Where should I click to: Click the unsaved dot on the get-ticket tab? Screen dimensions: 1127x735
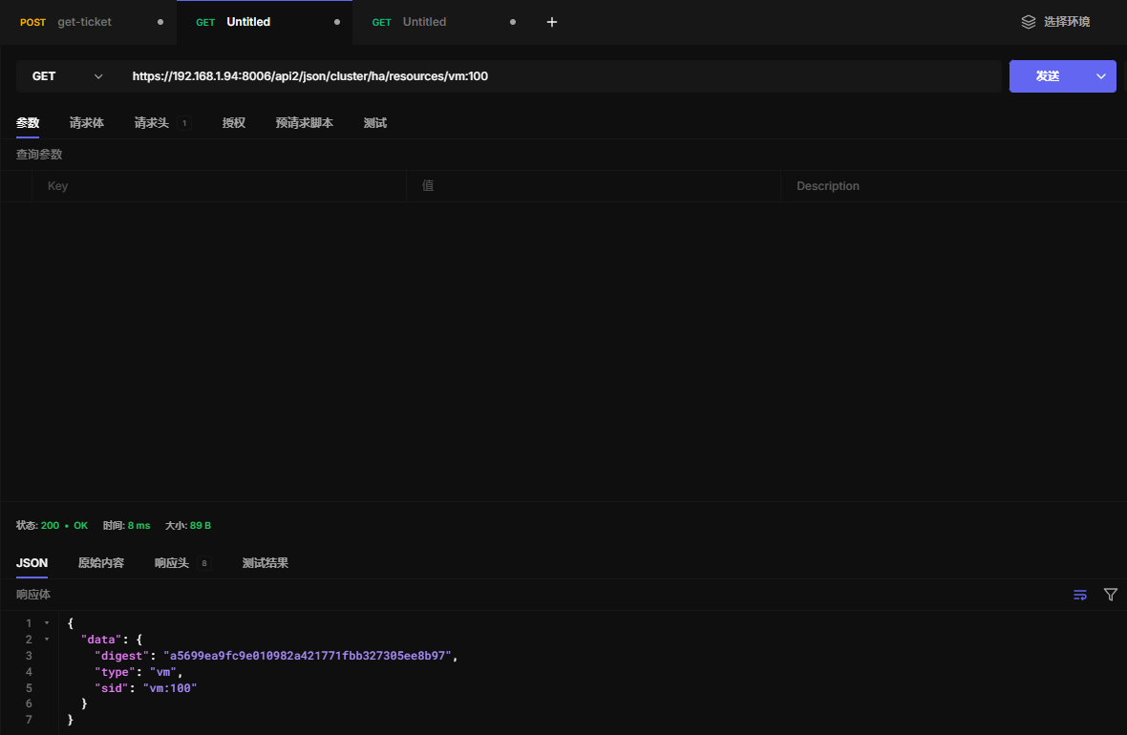pos(159,22)
